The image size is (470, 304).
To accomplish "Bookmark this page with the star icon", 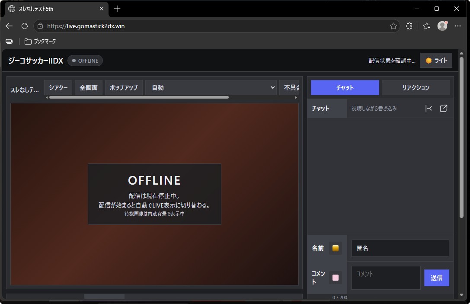I will (393, 26).
